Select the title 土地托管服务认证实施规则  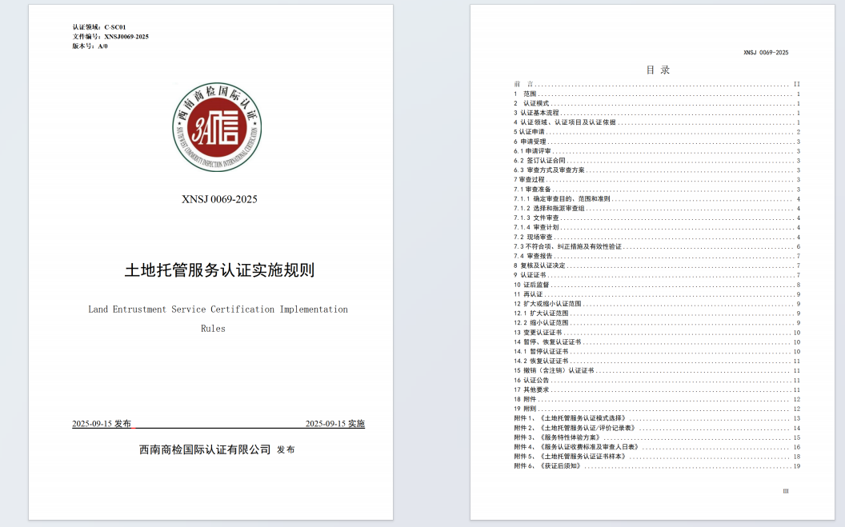pos(219,270)
